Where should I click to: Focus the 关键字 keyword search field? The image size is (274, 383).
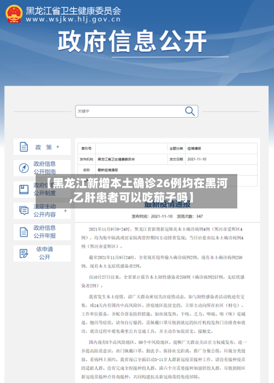point(136,111)
